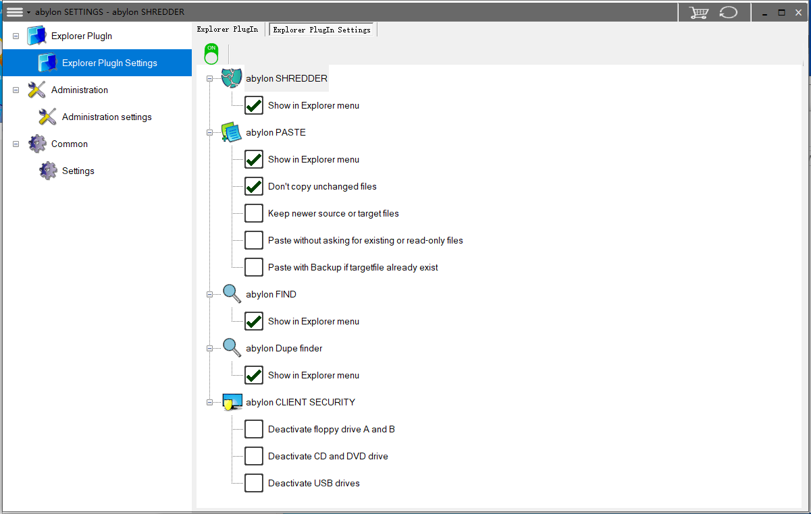The width and height of the screenshot is (811, 514).
Task: Open the hamburger menu in the title bar
Action: click(15, 12)
